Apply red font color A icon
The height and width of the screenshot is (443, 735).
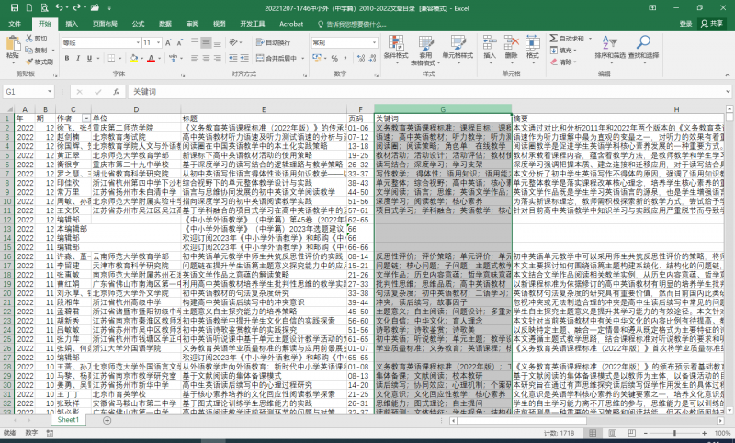coord(151,58)
